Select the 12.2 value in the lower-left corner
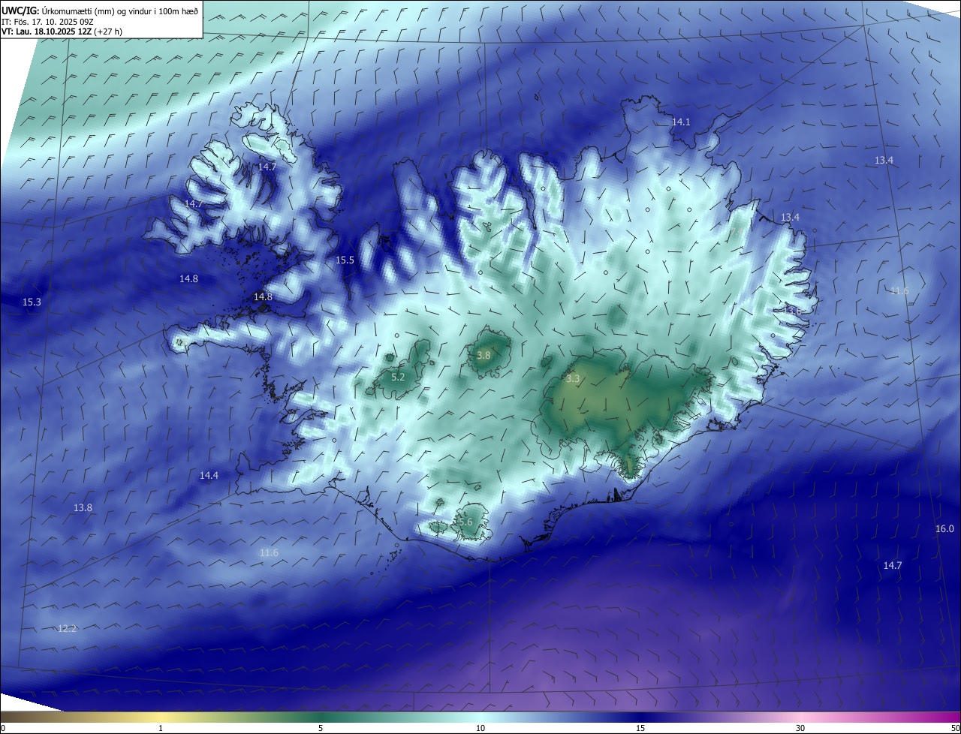The width and height of the screenshot is (961, 734). [67, 628]
